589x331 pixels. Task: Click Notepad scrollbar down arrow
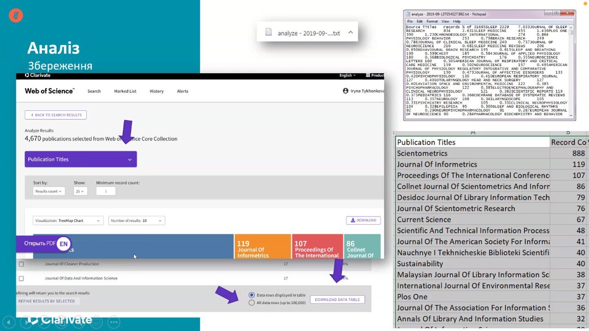(571, 115)
